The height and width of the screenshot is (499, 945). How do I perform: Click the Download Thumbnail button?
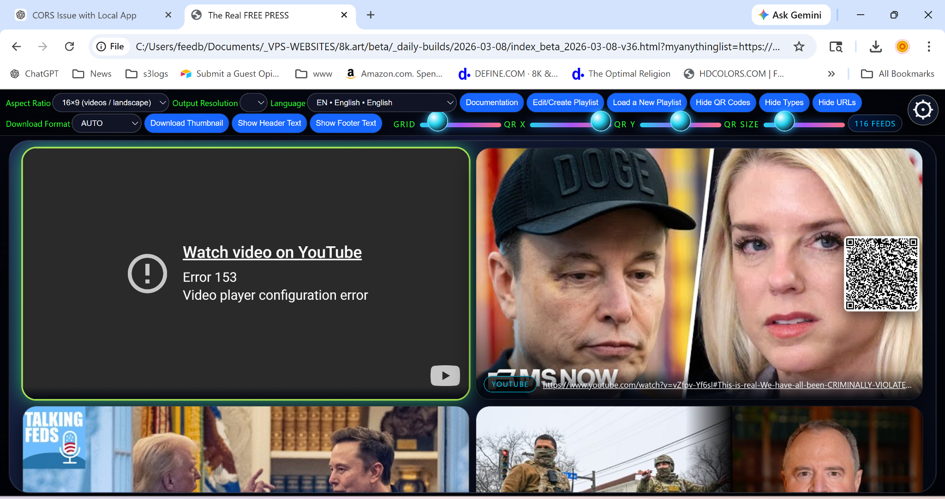pos(186,123)
